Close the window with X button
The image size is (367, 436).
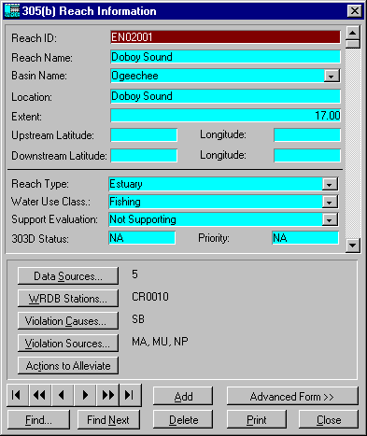tap(355, 11)
